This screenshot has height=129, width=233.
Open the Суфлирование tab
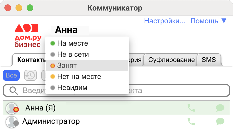[x=171, y=60]
